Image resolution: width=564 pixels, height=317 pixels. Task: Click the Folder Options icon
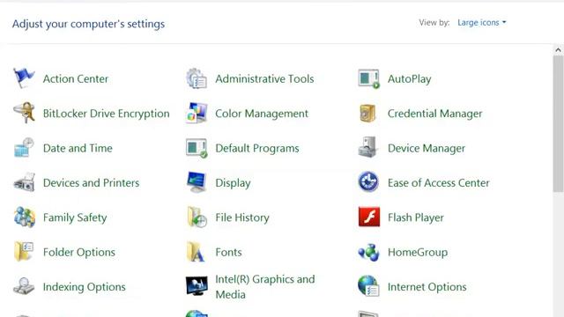point(24,251)
